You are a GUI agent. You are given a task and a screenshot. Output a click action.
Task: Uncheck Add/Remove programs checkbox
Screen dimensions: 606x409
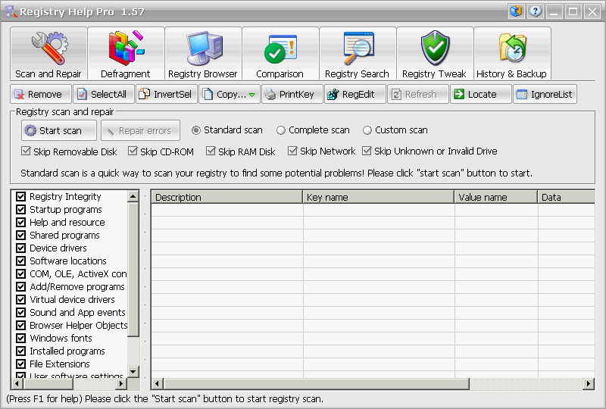[x=21, y=287]
